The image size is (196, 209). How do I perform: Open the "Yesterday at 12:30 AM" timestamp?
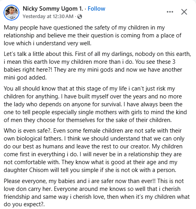[48, 17]
